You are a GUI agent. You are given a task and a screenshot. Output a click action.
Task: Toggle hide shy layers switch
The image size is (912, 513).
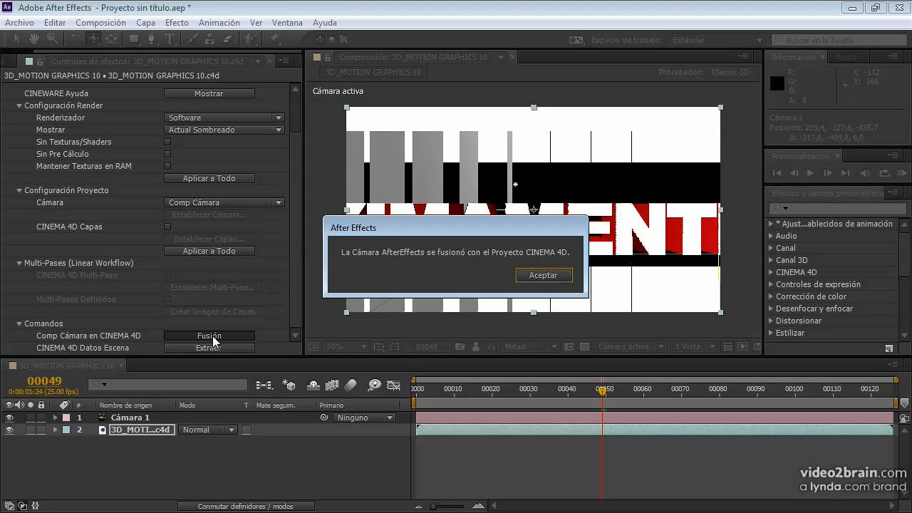313,385
